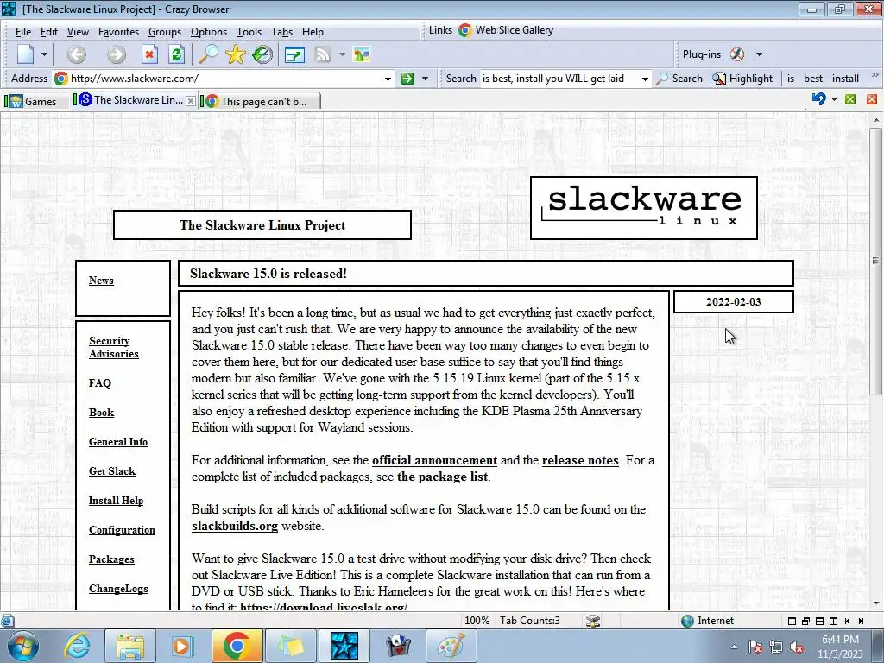Click the full screen window icon in the toolbar

point(294,54)
